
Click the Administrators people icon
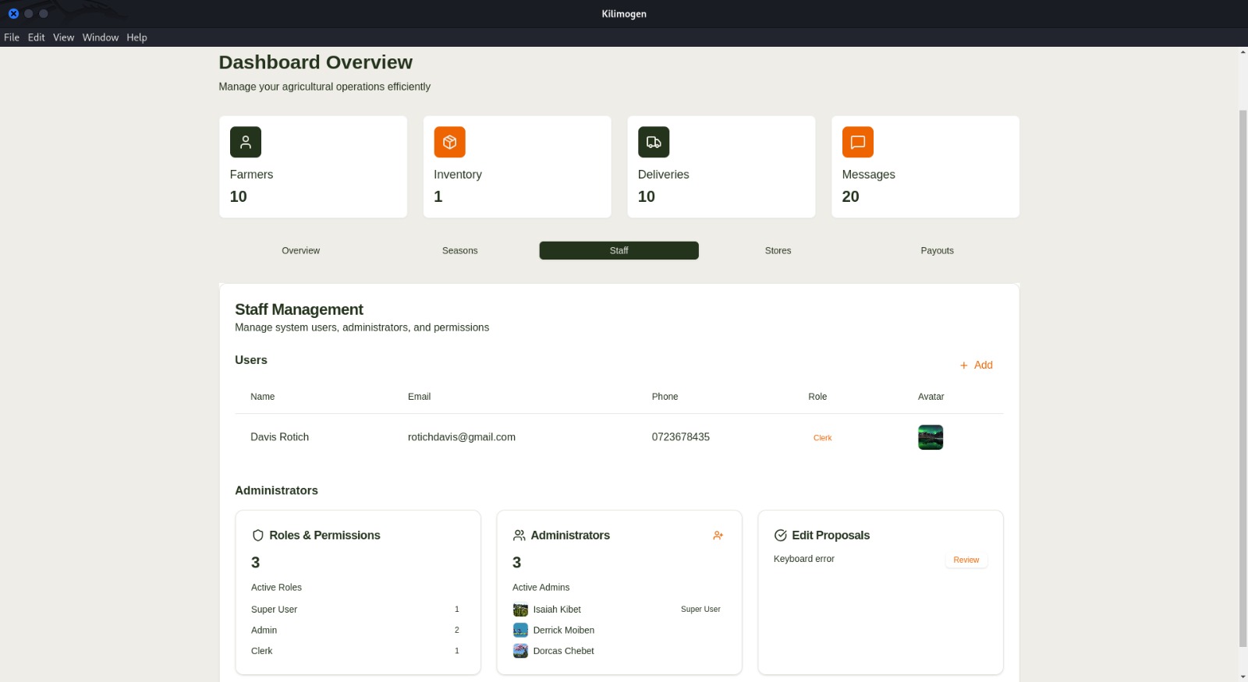519,535
